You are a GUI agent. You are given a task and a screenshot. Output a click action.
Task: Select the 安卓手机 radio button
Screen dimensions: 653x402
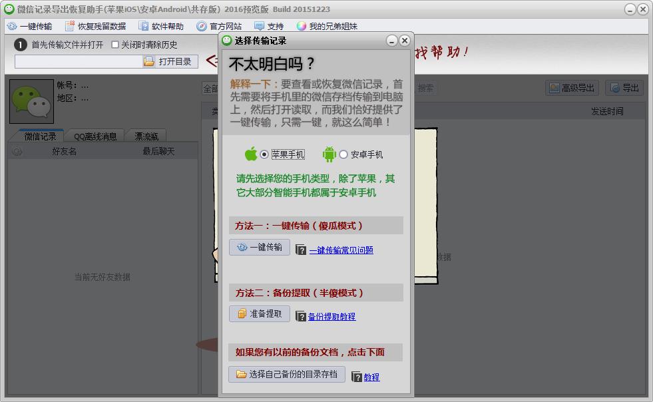pyautogui.click(x=343, y=154)
